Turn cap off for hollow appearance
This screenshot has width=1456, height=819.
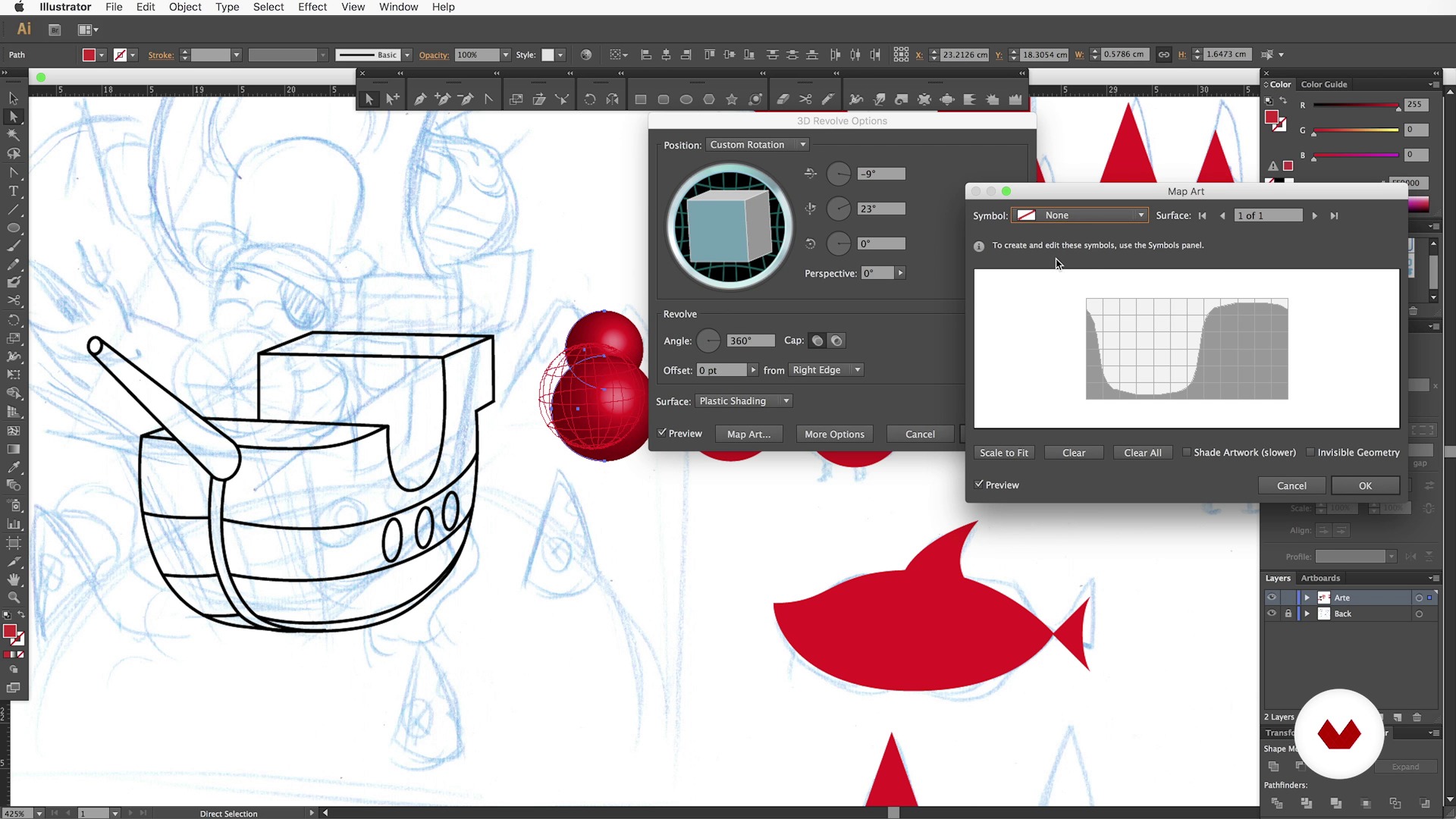836,341
